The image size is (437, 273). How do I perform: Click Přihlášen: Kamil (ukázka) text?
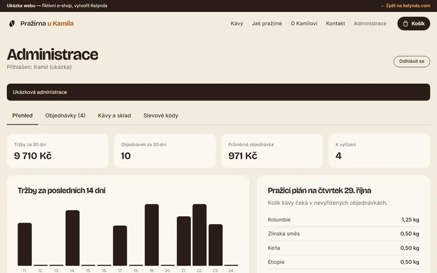[x=39, y=67]
